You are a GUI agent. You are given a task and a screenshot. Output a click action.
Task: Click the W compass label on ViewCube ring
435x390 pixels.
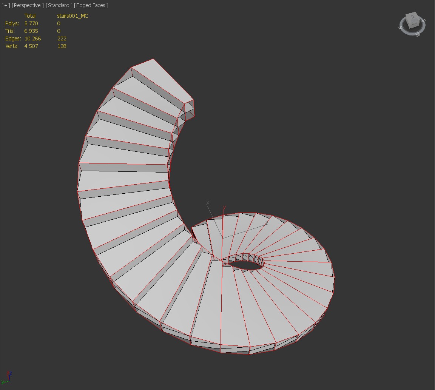417,35
